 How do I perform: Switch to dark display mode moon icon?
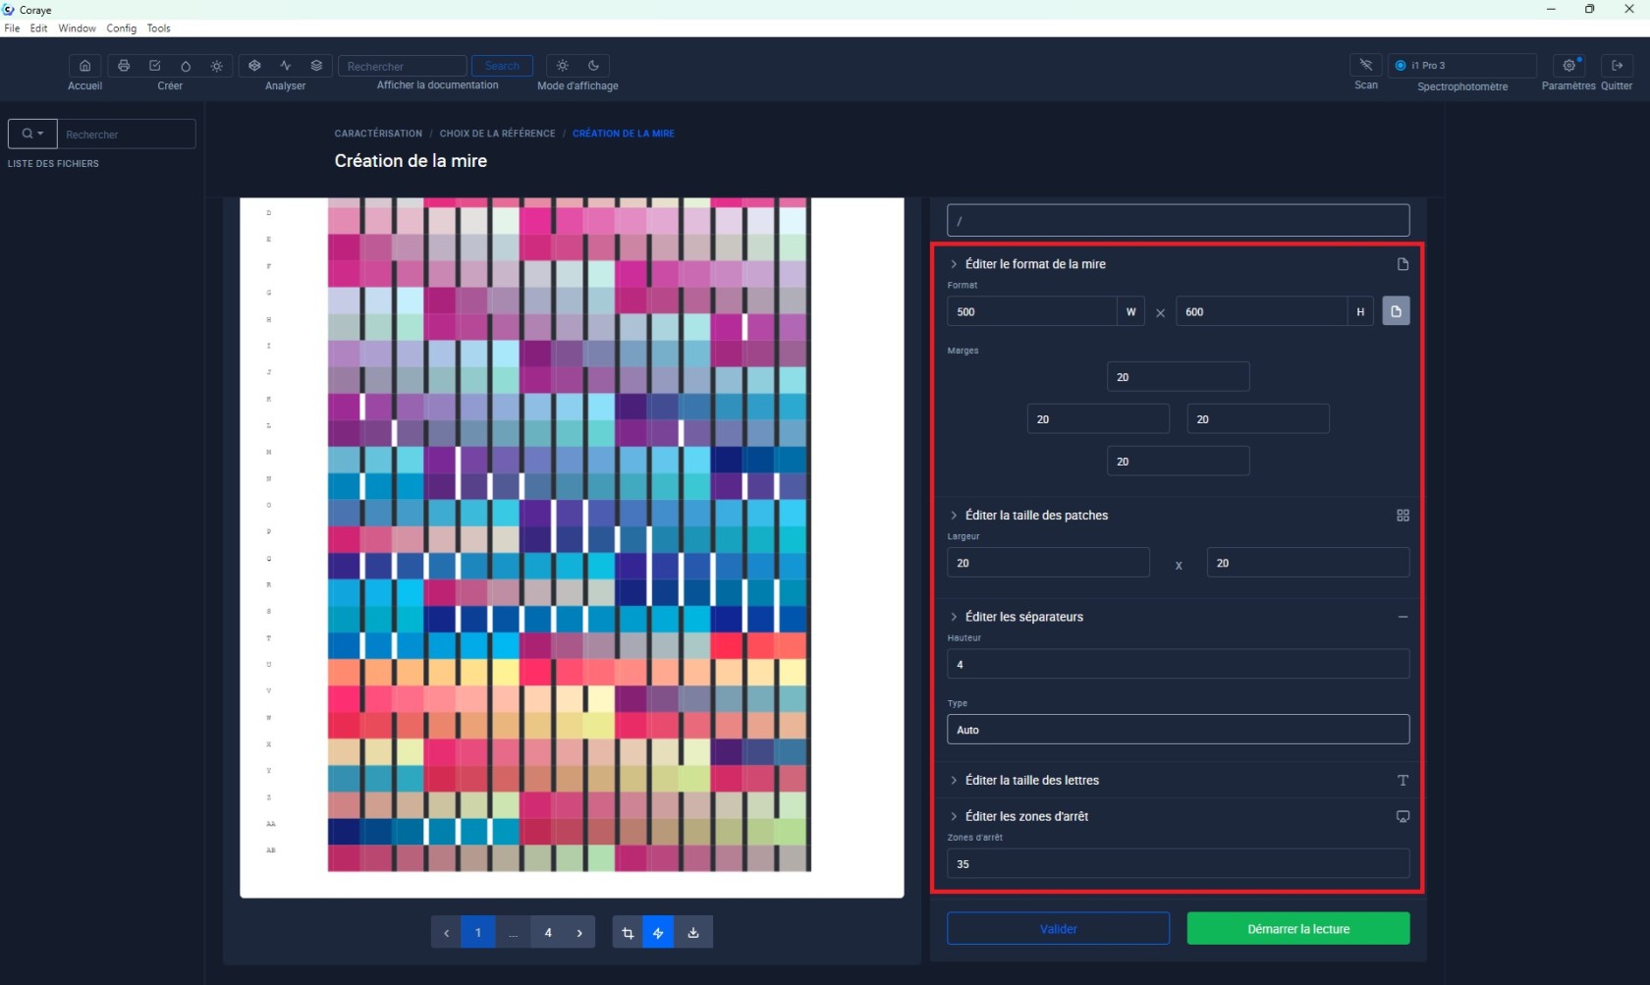[593, 66]
